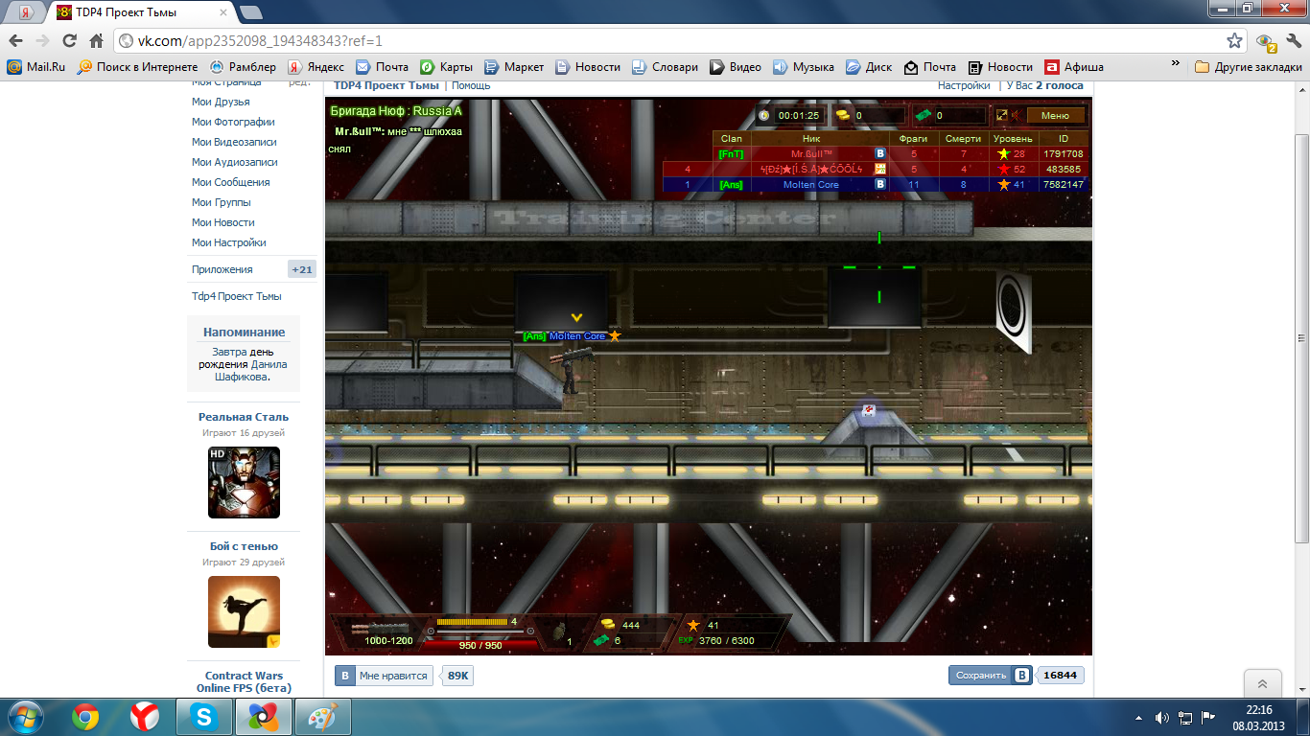
Task: Go back with the browser back arrow
Action: (x=15, y=40)
